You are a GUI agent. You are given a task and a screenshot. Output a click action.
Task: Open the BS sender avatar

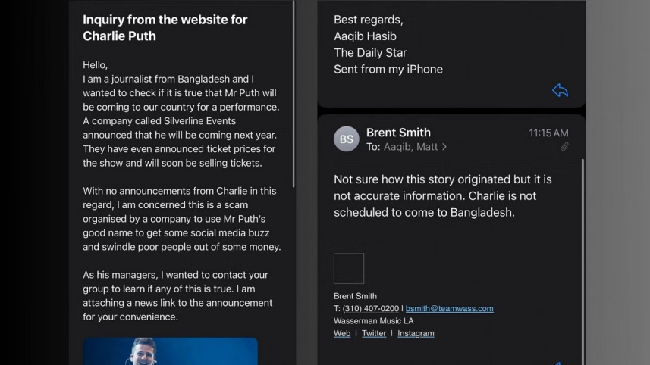point(347,139)
